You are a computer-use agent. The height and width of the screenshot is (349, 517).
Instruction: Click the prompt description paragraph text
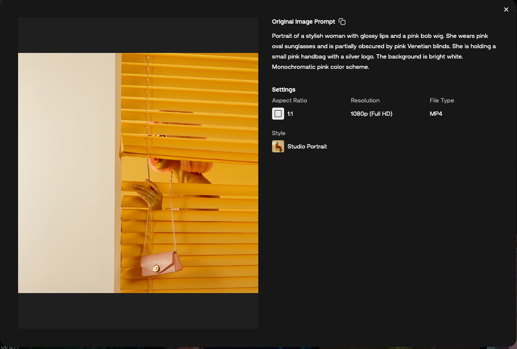383,51
